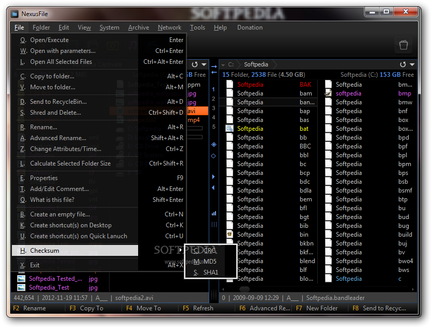Click the left-pointing arrow in center strip

(214, 73)
